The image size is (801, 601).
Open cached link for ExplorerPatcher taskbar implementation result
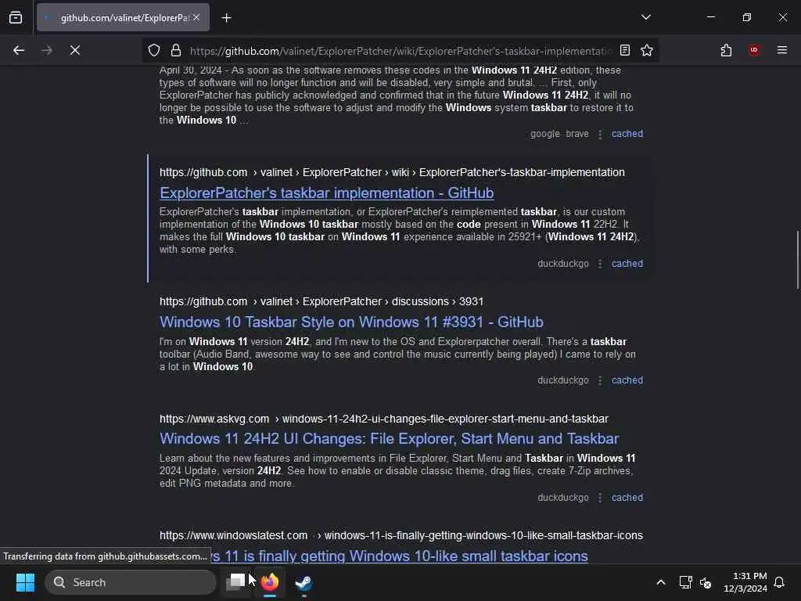pos(627,264)
